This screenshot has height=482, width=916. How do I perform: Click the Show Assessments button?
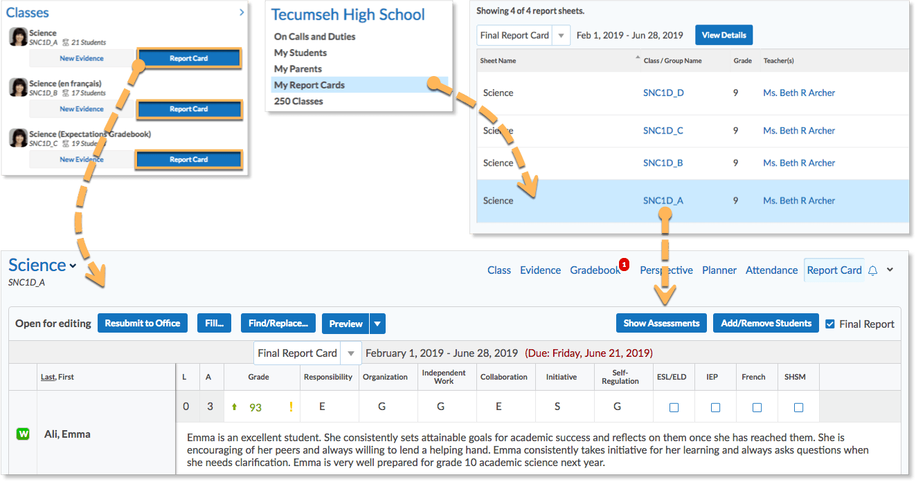[x=661, y=323]
